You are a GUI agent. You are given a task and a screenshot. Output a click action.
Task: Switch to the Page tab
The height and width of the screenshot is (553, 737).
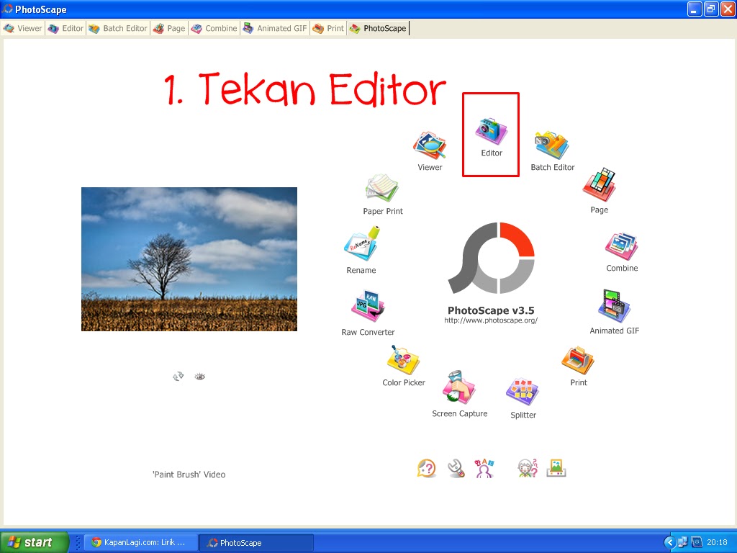[x=170, y=28]
